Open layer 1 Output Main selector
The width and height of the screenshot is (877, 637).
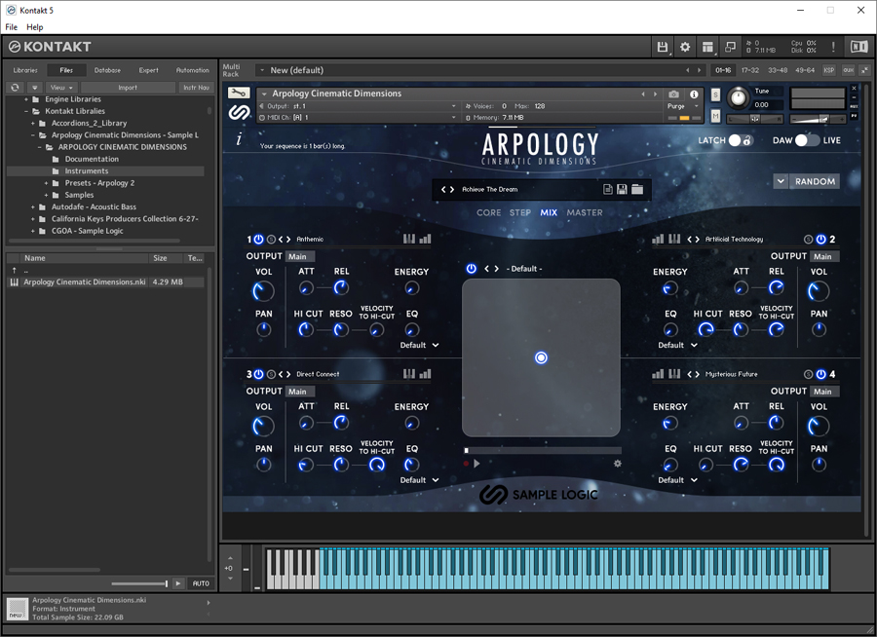[300, 256]
